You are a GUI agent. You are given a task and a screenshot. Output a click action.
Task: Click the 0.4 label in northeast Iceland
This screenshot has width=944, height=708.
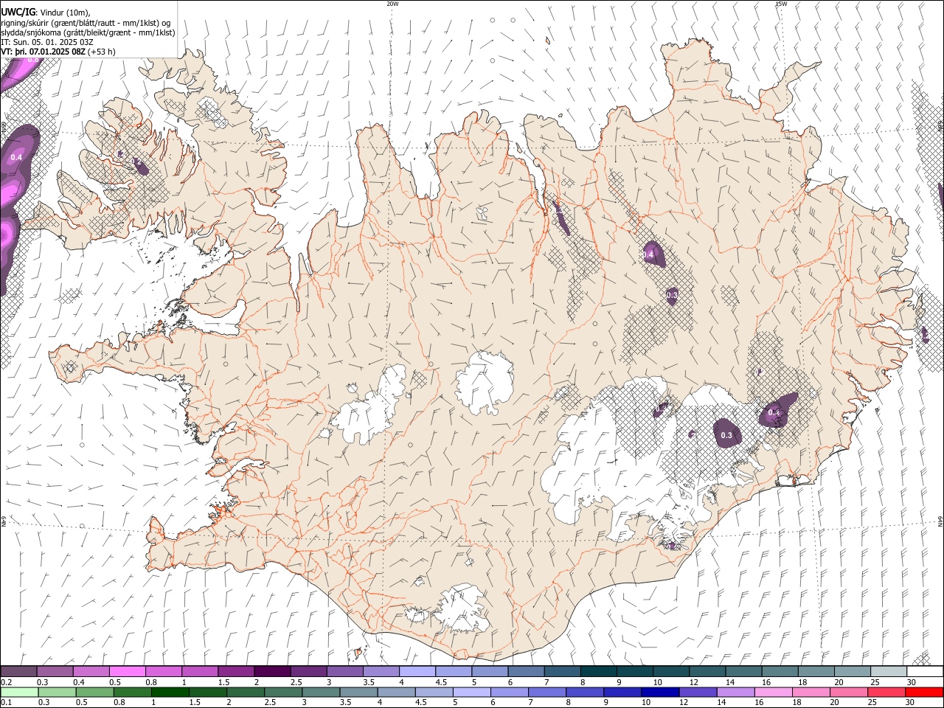tap(648, 254)
